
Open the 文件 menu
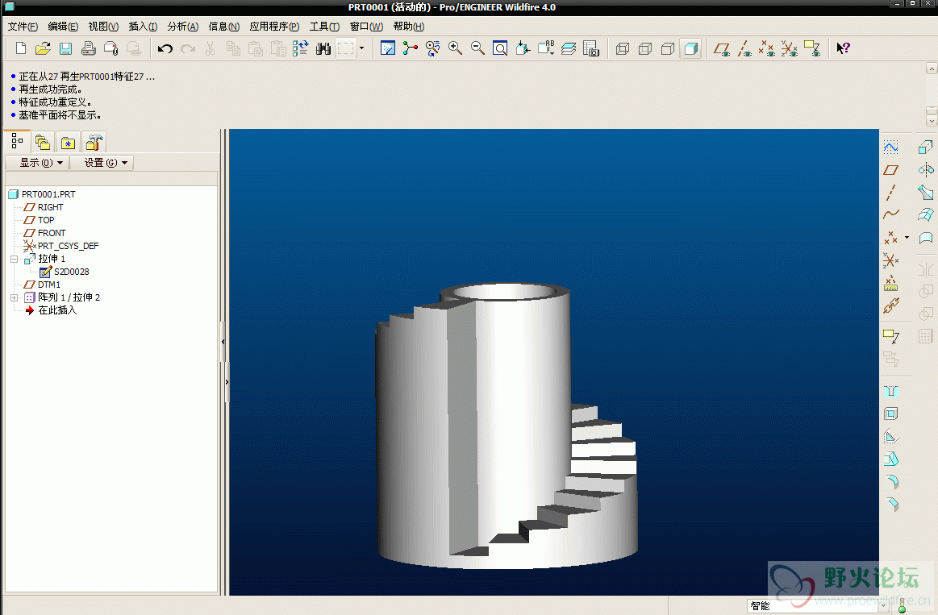click(23, 27)
